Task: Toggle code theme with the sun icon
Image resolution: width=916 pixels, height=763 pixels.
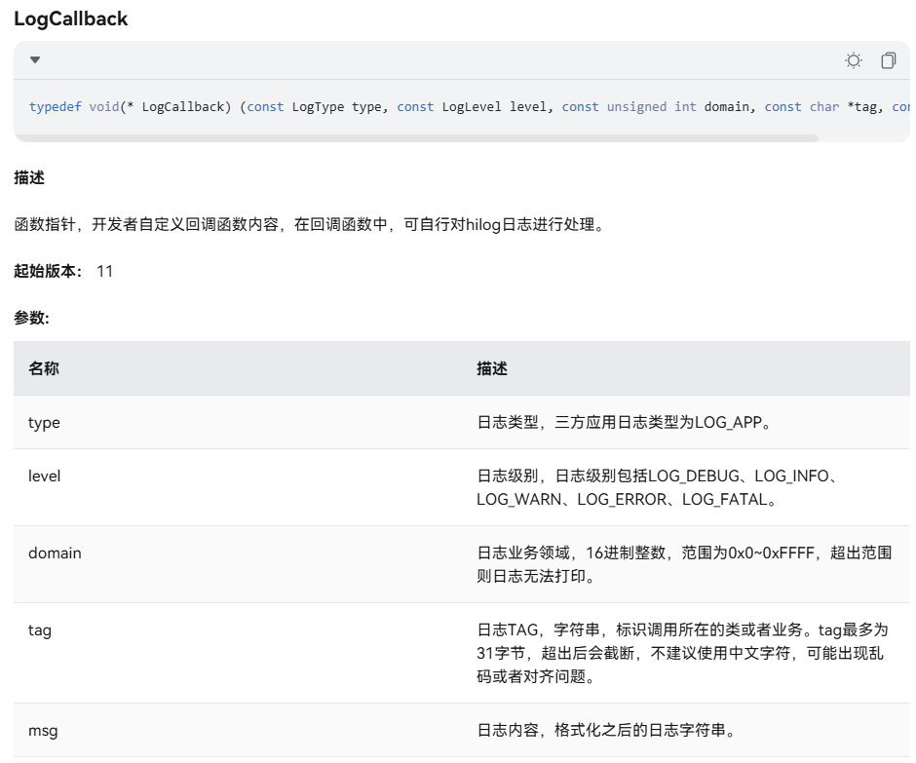Action: pos(853,60)
